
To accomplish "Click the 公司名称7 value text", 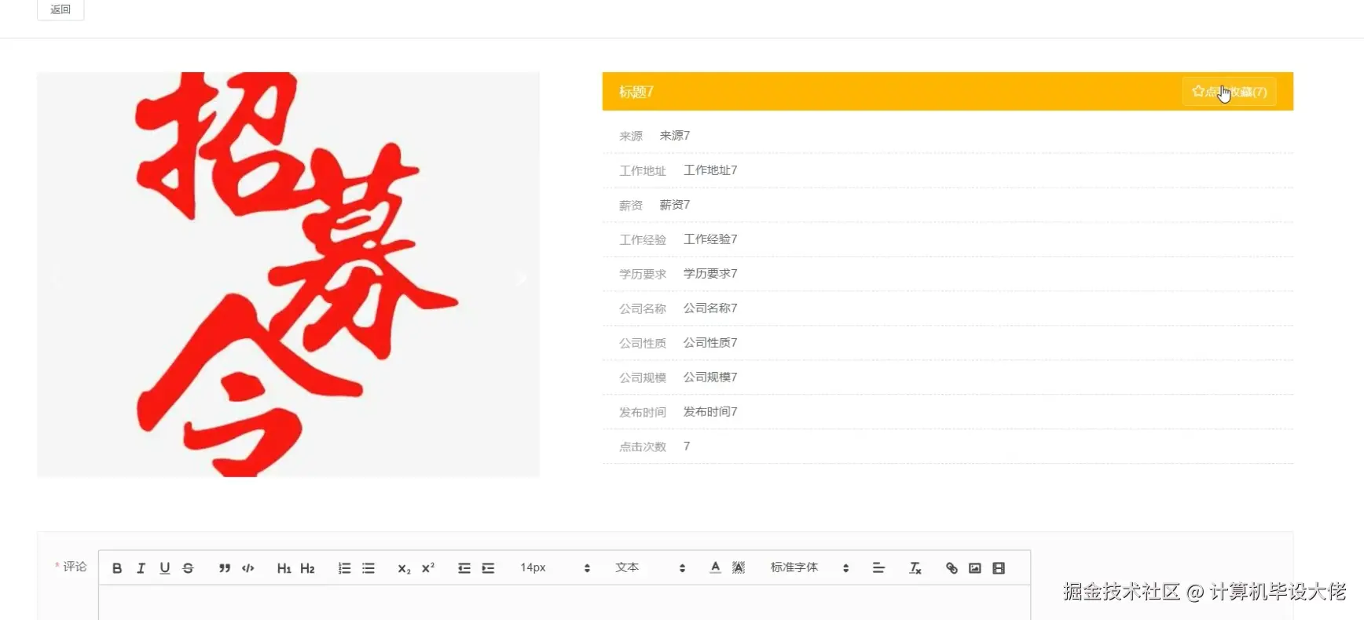I will pos(710,308).
